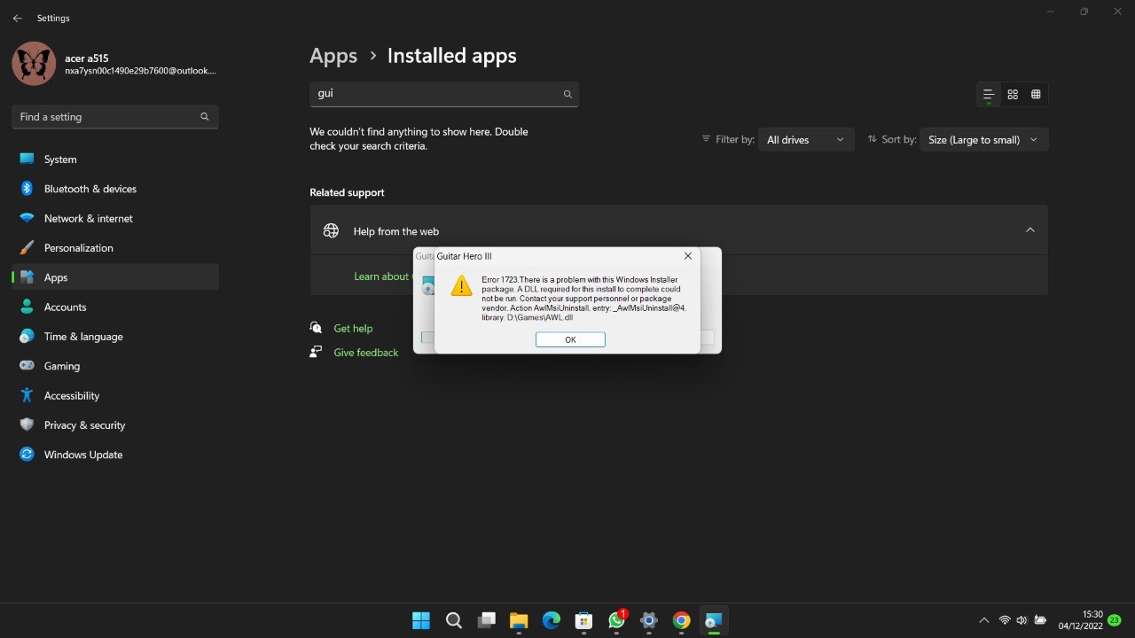1135x638 pixels.
Task: Open Wi-Fi network status in the tray
Action: pos(1005,620)
